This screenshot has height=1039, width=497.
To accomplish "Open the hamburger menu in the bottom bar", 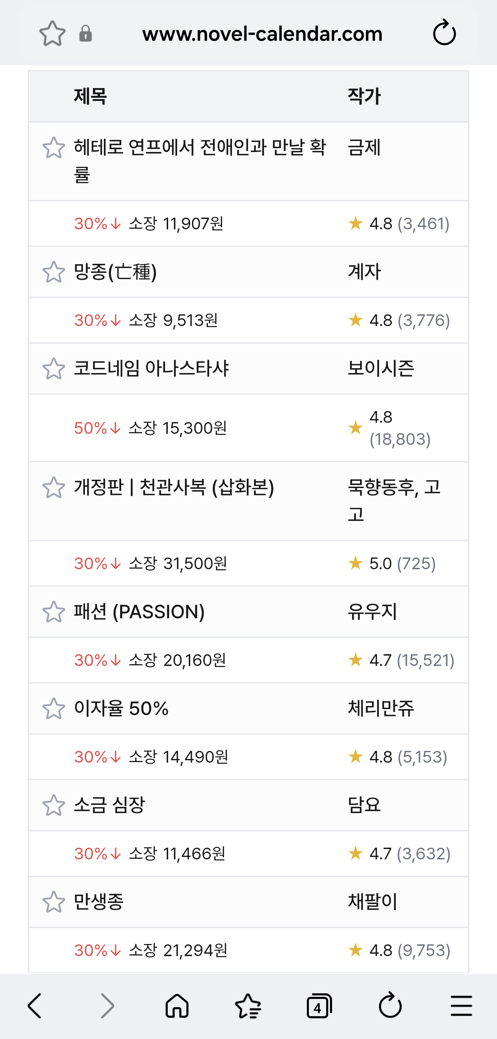I will (x=461, y=1006).
